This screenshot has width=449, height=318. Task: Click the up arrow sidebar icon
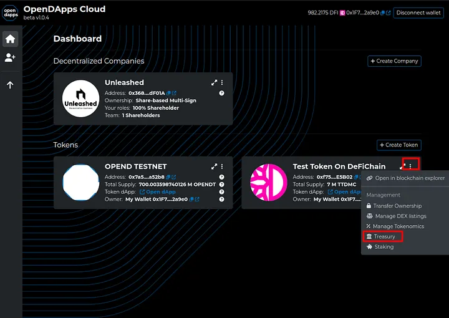point(10,85)
